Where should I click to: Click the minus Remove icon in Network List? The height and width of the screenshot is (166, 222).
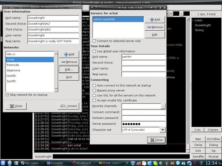pos(63,62)
